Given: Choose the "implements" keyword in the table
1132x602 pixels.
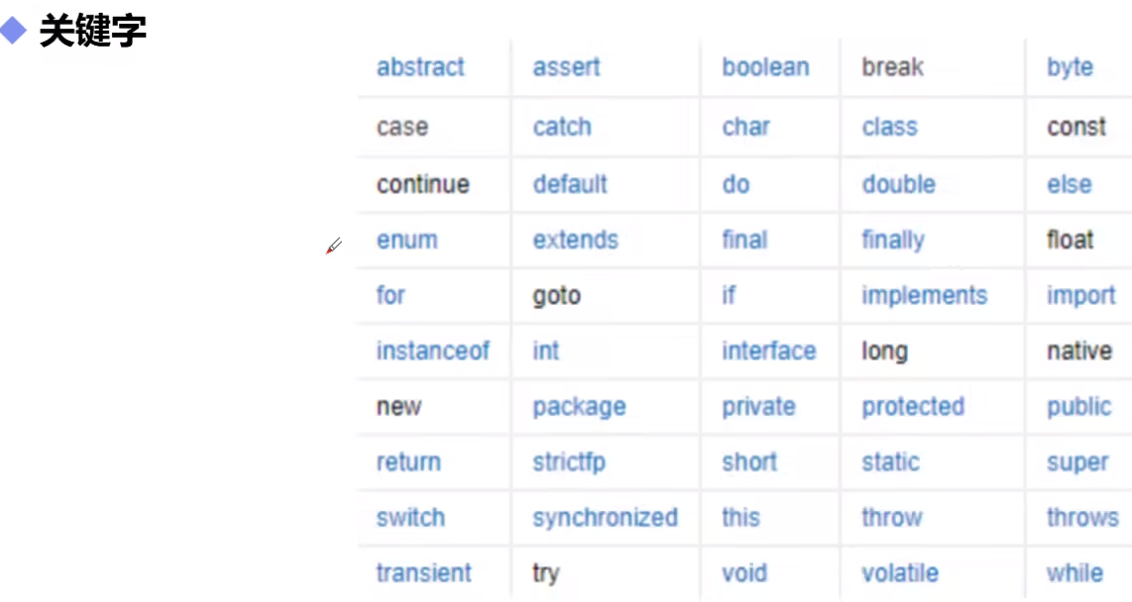Looking at the screenshot, I should tap(924, 295).
